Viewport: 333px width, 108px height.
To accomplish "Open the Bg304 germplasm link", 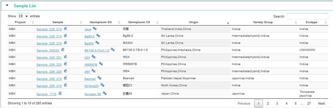I will (89, 44).
